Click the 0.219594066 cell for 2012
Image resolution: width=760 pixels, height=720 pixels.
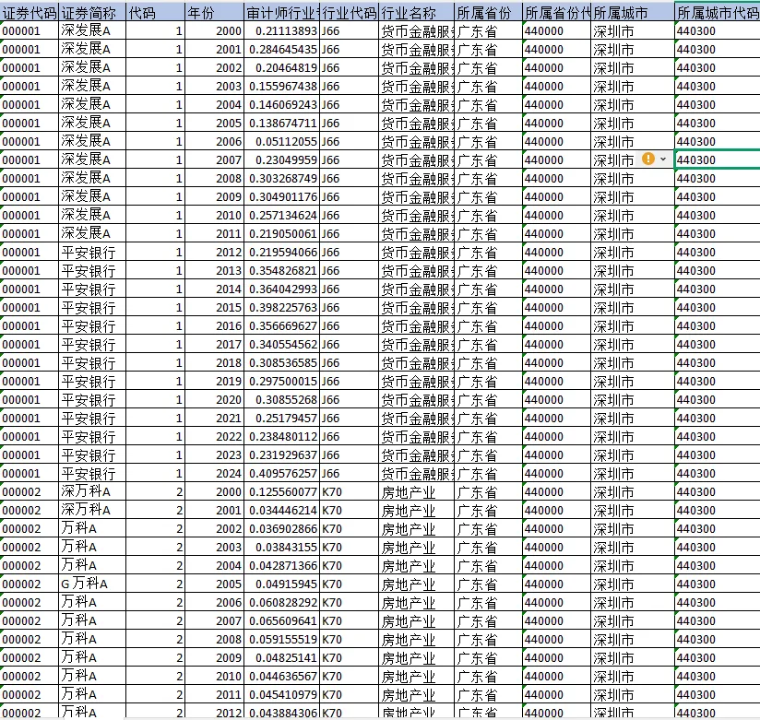pos(281,253)
